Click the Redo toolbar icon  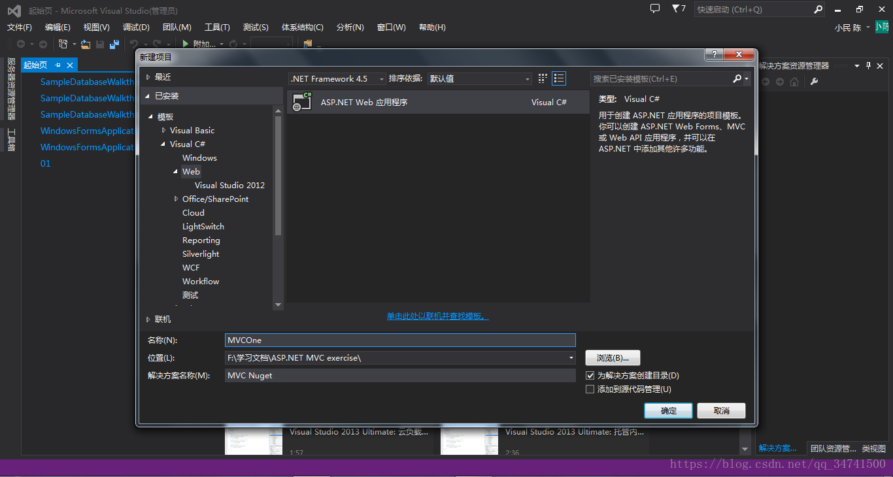coord(157,44)
